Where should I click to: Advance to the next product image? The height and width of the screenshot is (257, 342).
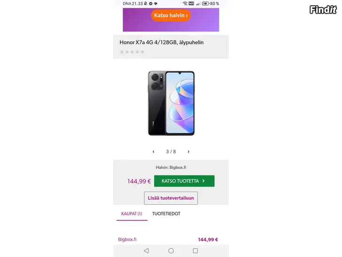pos(188,152)
